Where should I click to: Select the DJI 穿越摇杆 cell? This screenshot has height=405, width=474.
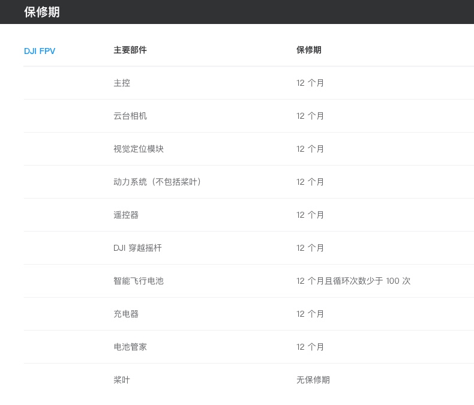(137, 248)
